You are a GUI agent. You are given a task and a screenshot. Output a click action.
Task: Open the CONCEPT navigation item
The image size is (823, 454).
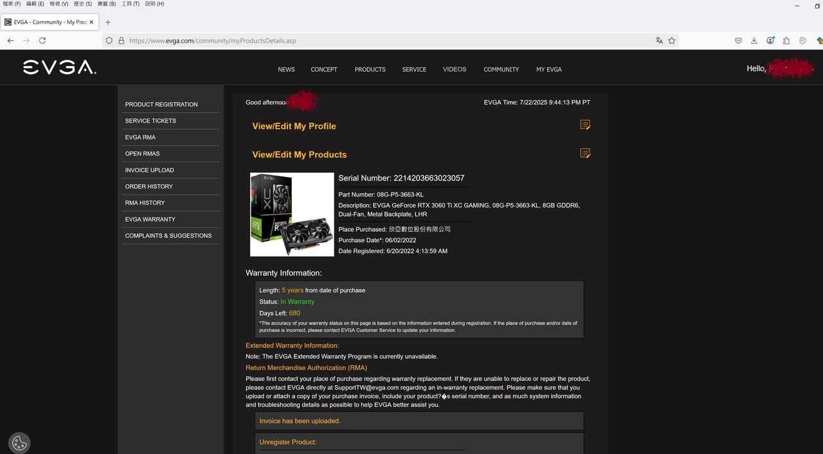pyautogui.click(x=324, y=69)
